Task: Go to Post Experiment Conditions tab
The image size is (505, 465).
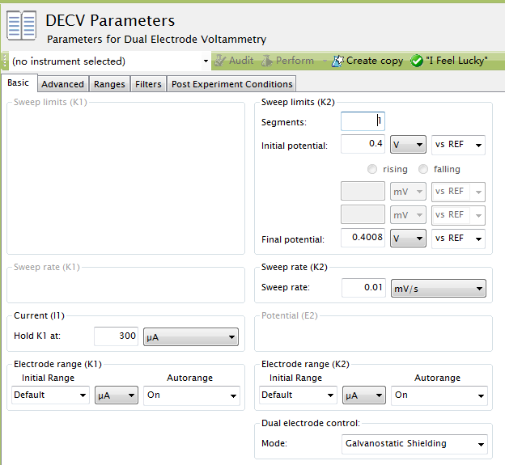Action: pyautogui.click(x=231, y=84)
